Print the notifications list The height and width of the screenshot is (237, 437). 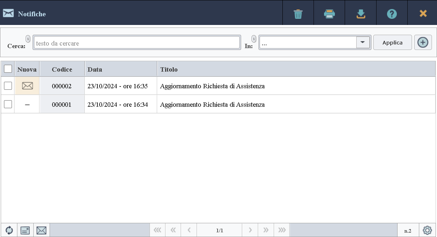pos(329,13)
